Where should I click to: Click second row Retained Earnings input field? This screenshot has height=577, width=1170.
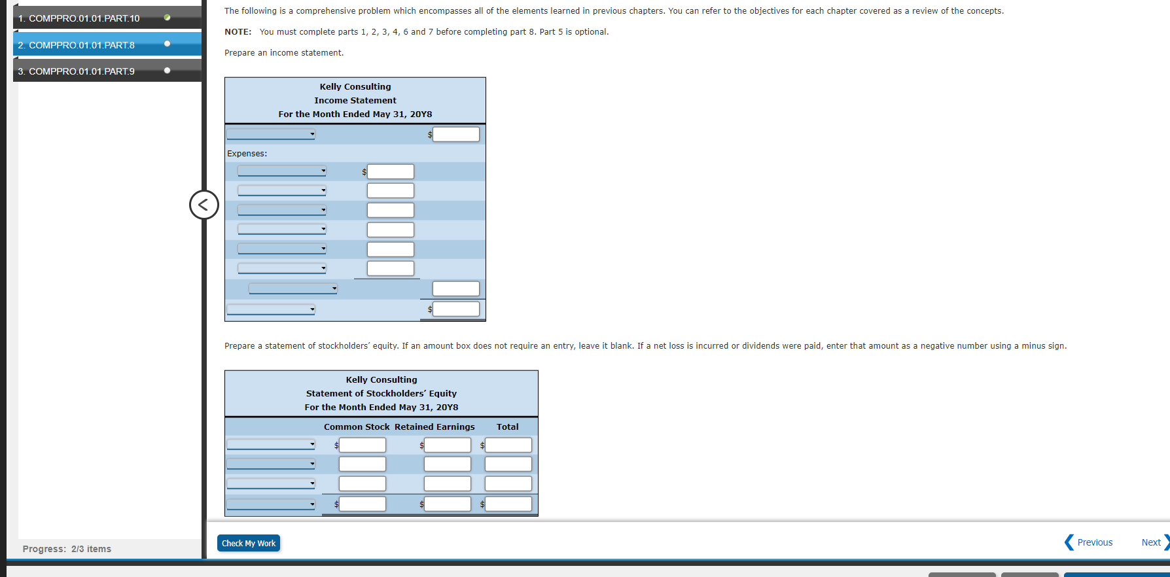coord(448,464)
